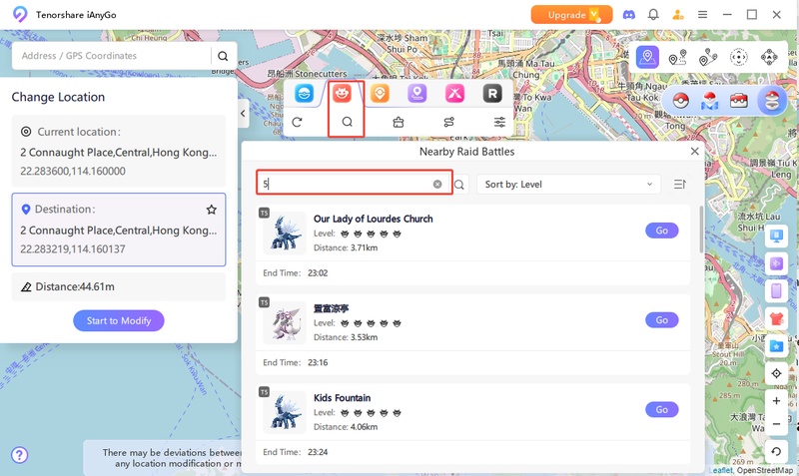Open the help question mark icon
Viewport: 799px width, 476px height.
[19, 455]
